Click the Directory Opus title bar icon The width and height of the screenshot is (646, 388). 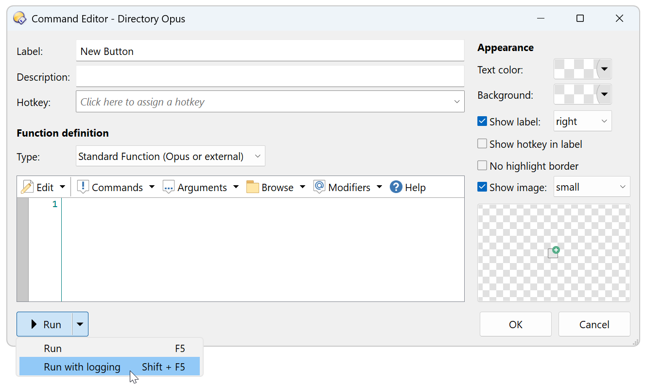[19, 18]
